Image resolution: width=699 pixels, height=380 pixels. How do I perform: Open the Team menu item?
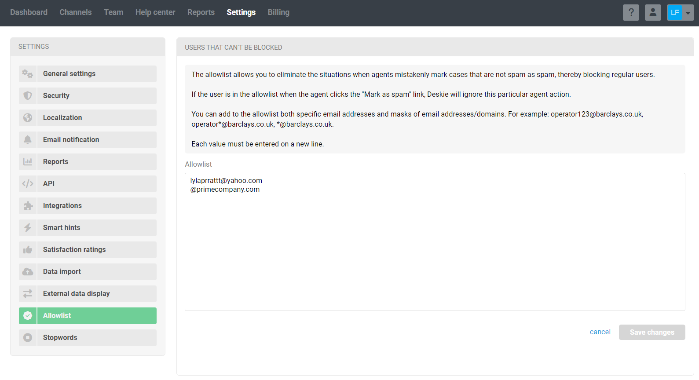click(113, 12)
